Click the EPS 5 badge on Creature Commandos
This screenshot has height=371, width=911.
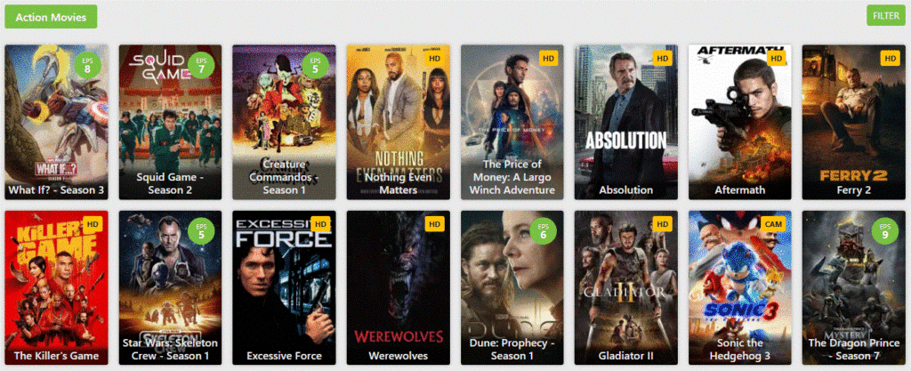click(315, 65)
